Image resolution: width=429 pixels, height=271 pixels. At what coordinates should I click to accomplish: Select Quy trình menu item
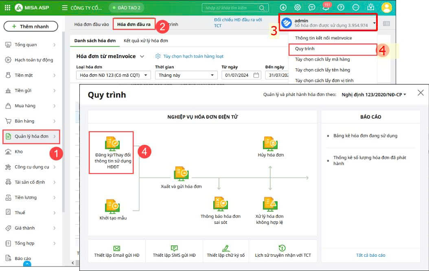(x=305, y=49)
